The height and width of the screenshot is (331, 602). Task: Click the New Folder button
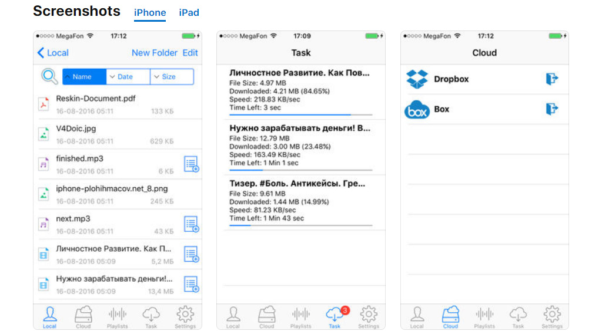[154, 53]
